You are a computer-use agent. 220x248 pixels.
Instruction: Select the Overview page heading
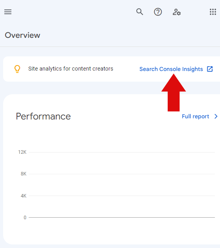pos(22,35)
